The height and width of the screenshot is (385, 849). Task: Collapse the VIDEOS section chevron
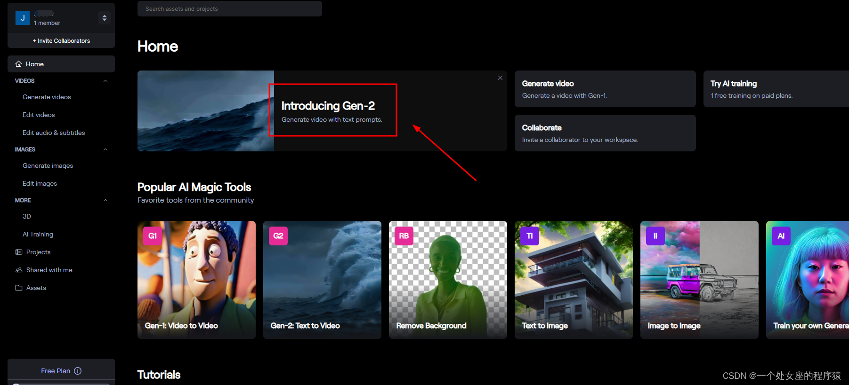pos(105,81)
